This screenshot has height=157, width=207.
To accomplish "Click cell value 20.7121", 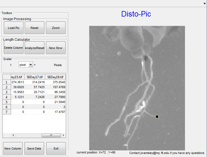I will pos(35,92).
